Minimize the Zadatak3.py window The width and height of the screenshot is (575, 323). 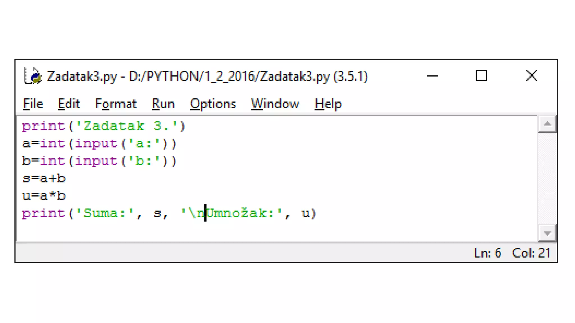click(x=432, y=76)
